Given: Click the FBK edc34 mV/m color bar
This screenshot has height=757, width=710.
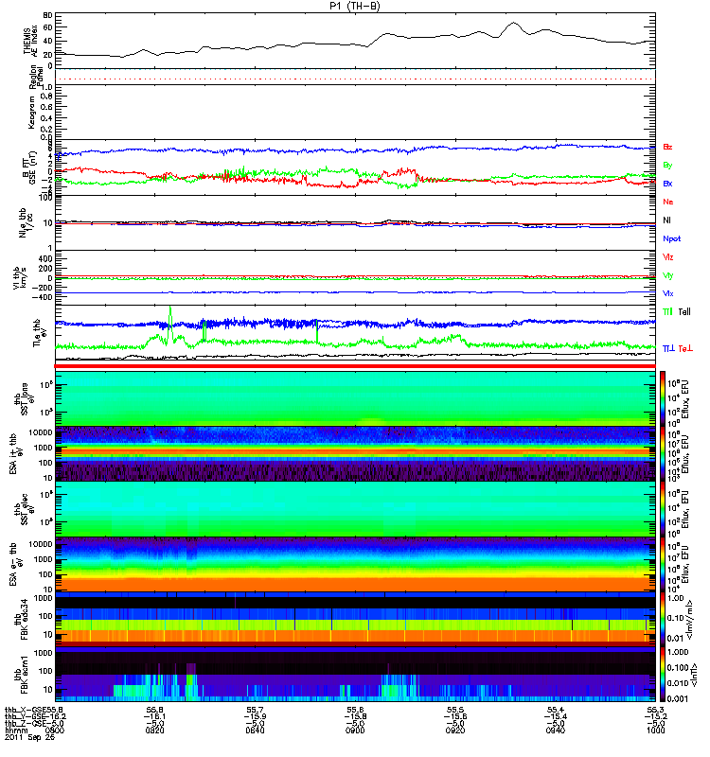Looking at the screenshot, I should coord(663,620).
